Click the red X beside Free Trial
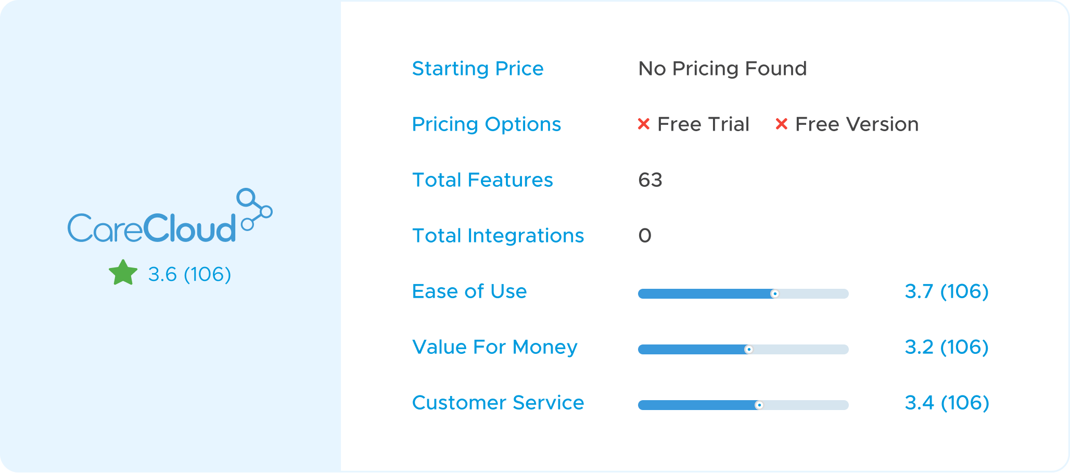Screen dimensions: 1070x473 coord(644,124)
